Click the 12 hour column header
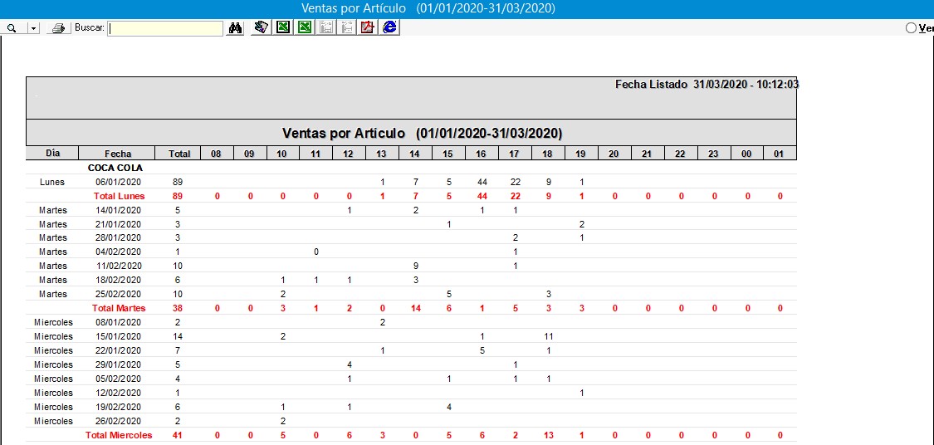The image size is (934, 445). click(x=349, y=153)
